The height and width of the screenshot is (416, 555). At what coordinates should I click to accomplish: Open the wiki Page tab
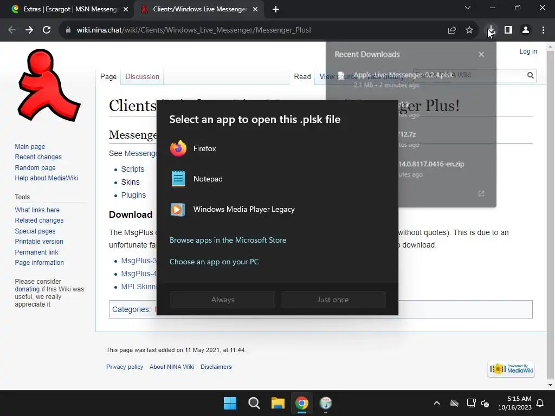[x=108, y=77]
